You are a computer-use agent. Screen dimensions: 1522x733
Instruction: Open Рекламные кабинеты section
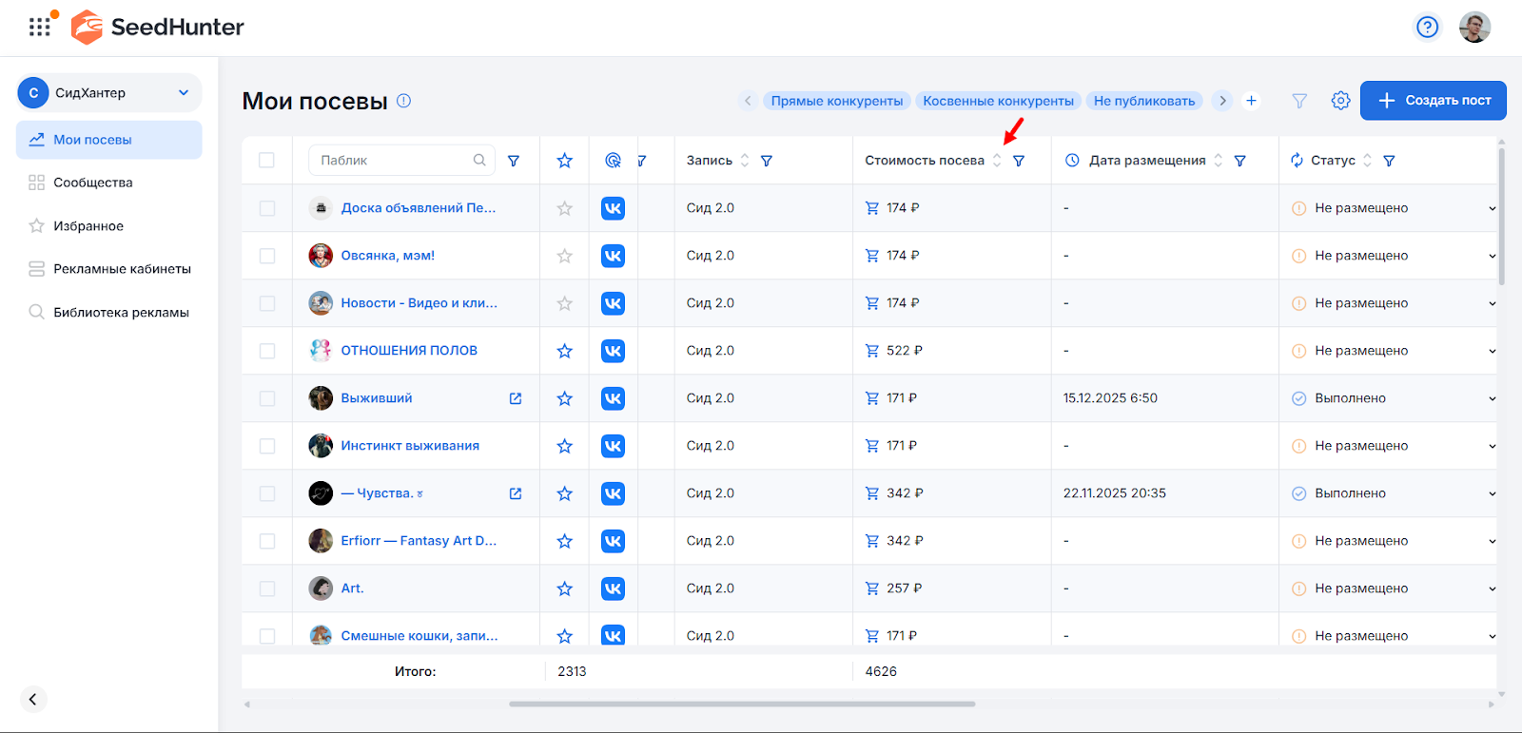pyautogui.click(x=122, y=269)
